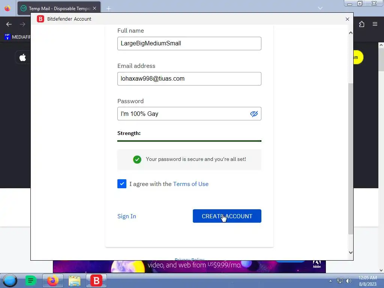The image size is (384, 288).
Task: Open Firefox hamburger application menu
Action: (375, 24)
